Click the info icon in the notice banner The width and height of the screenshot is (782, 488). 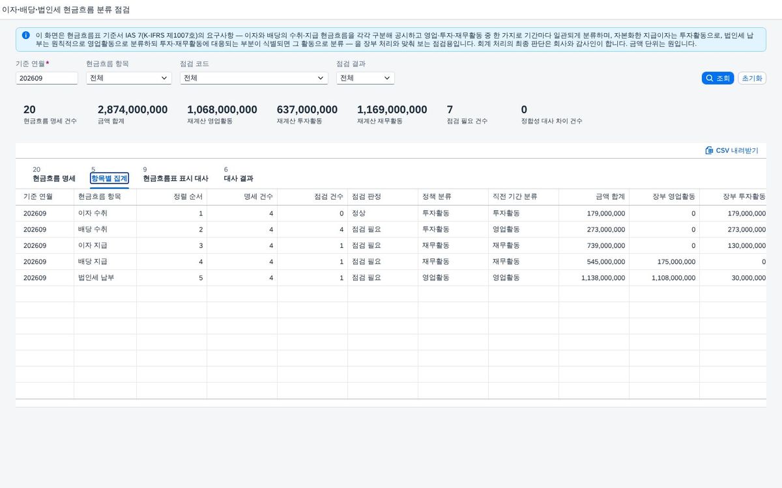click(x=25, y=35)
